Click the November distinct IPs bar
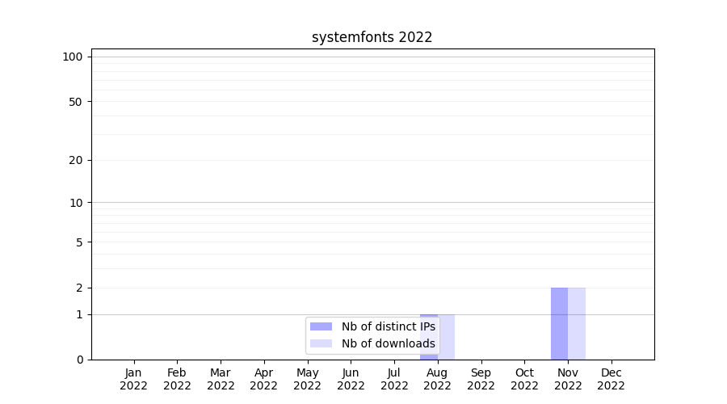Viewport: 727px width, 404px height. coord(559,323)
